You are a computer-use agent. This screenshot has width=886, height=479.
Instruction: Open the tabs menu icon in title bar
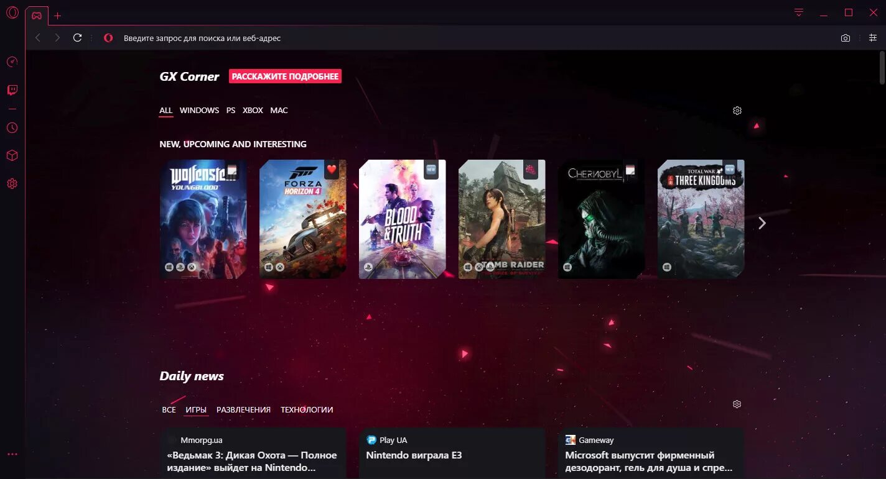pyautogui.click(x=799, y=12)
